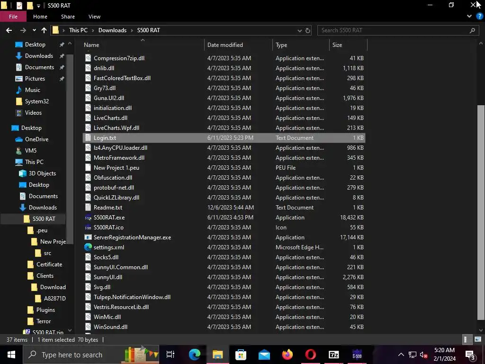
Task: Sort by Date modified column header
Action: 225,45
